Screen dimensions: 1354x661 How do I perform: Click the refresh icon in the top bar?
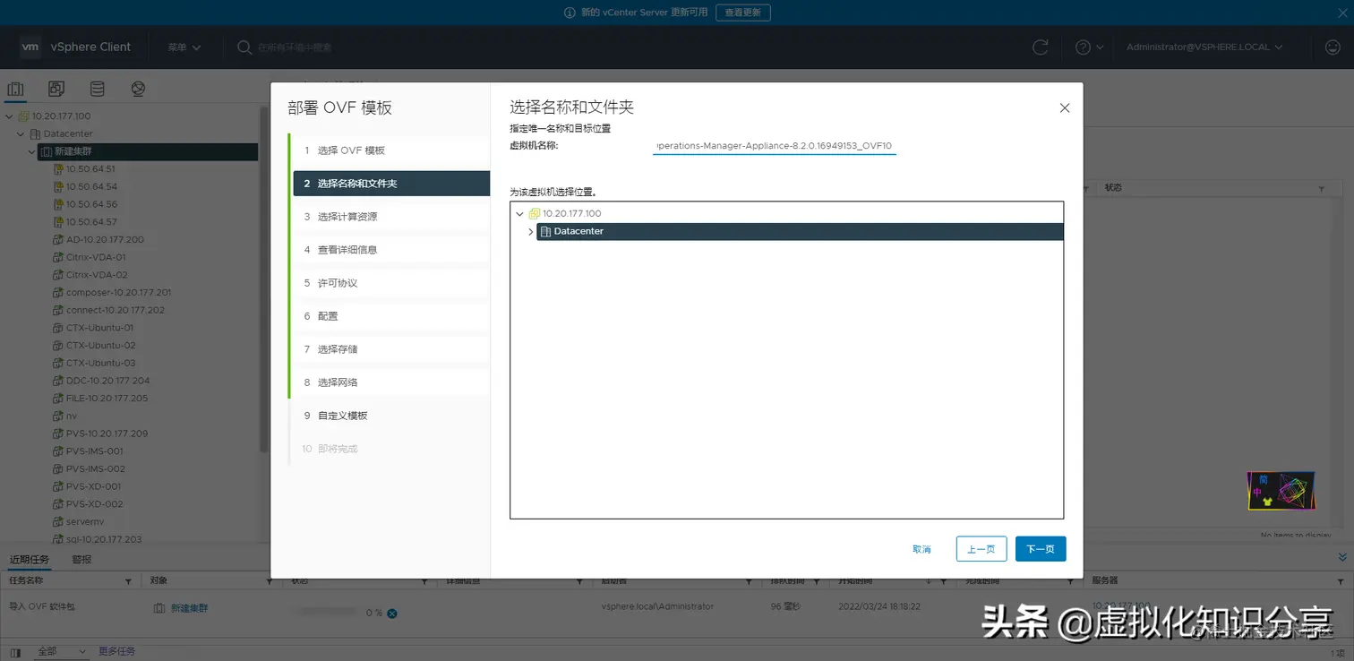coord(1040,47)
